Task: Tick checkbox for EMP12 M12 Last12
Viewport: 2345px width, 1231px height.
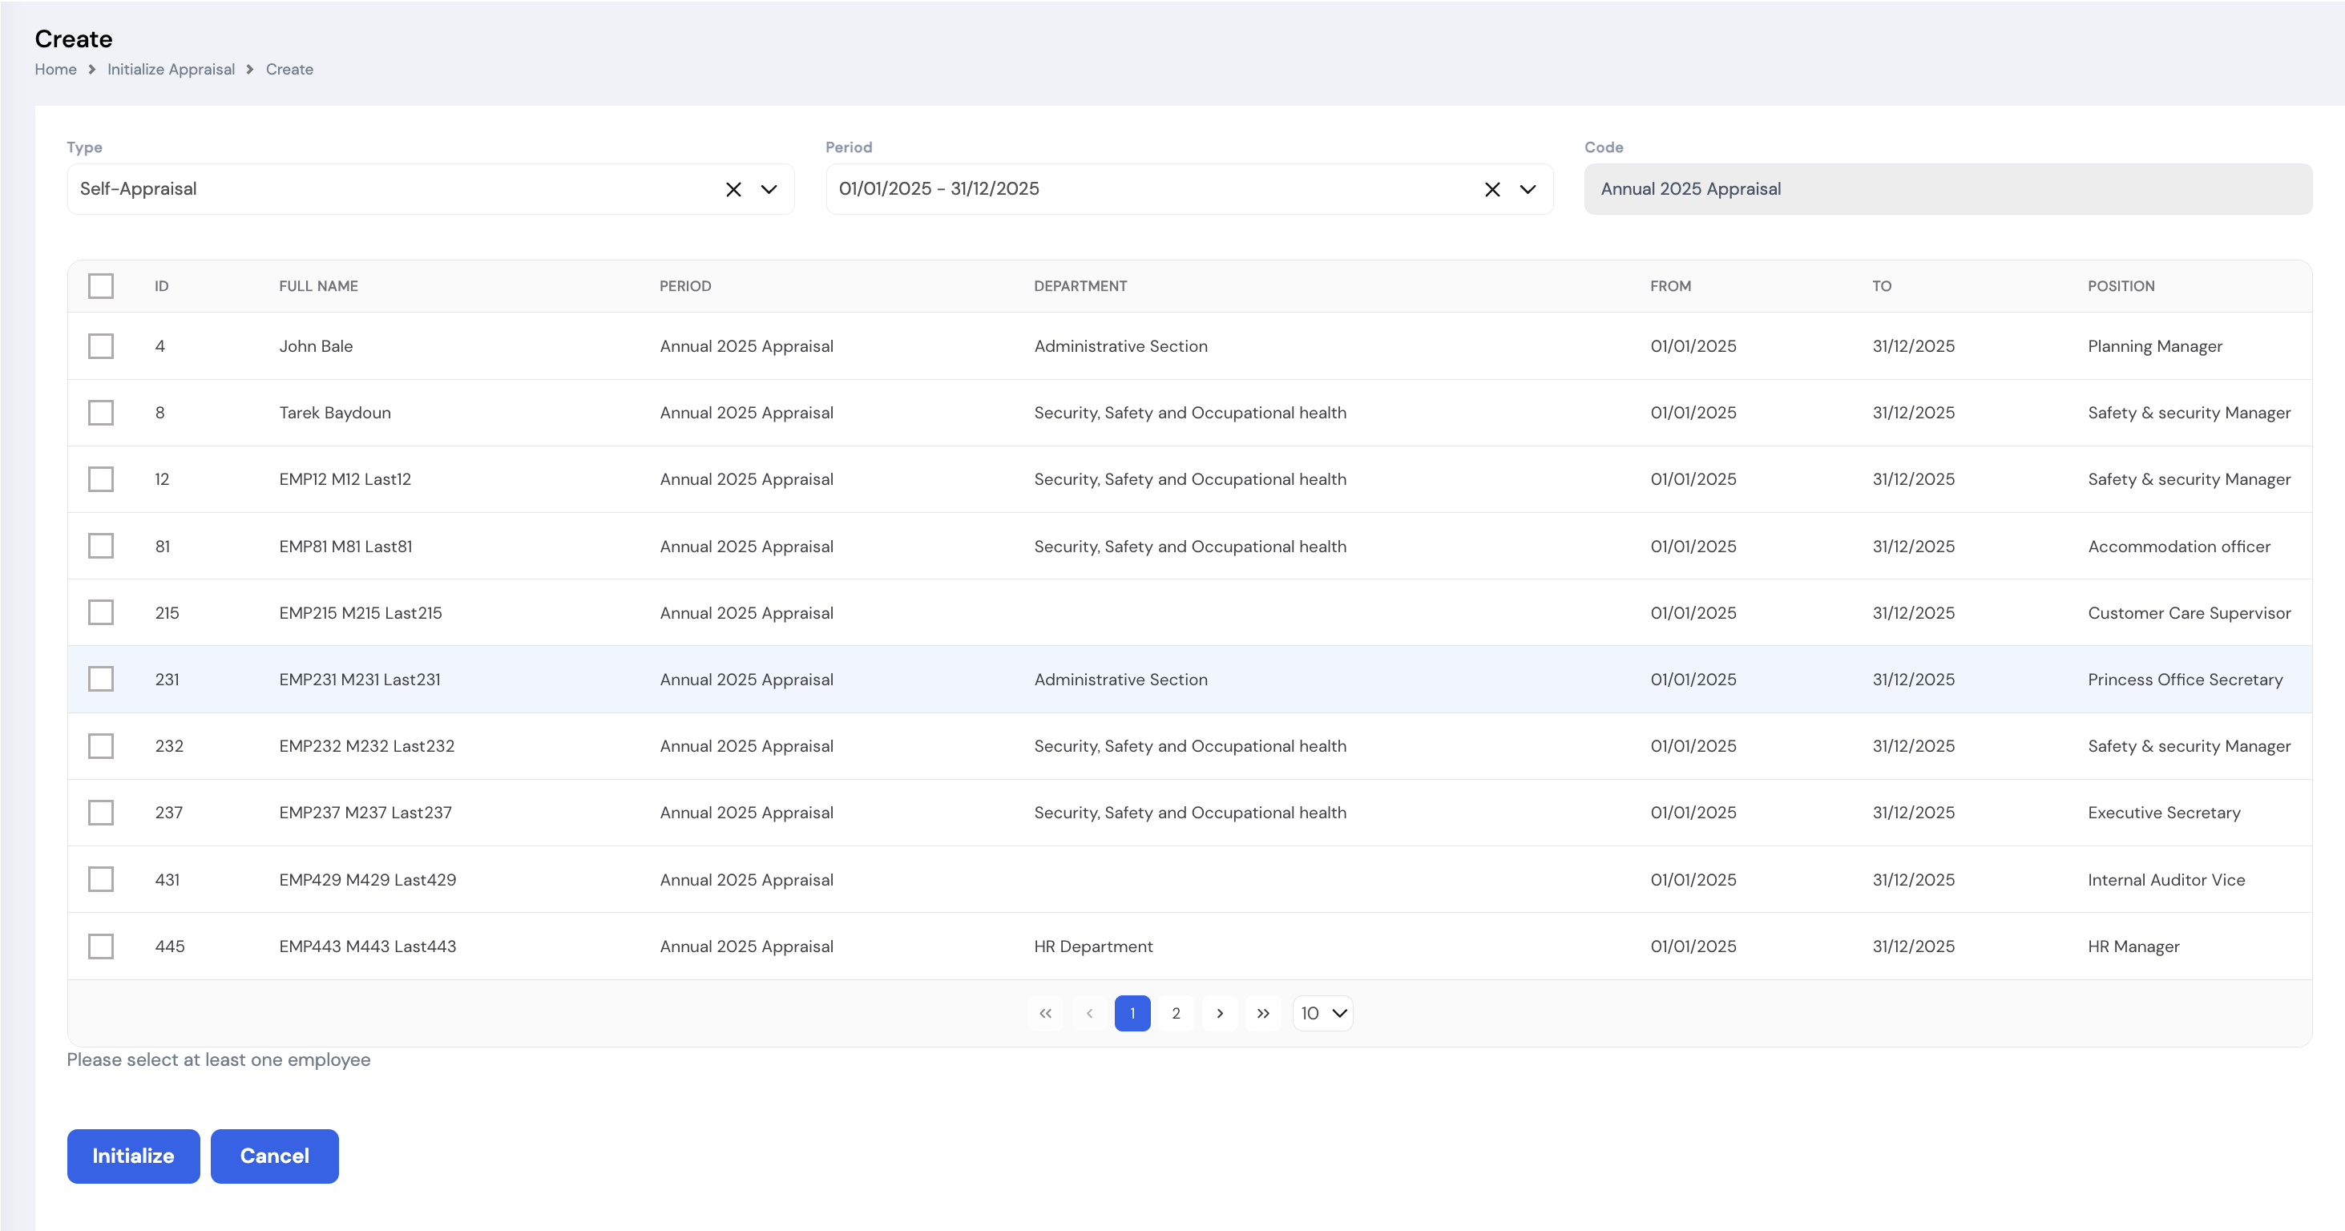Action: point(101,479)
